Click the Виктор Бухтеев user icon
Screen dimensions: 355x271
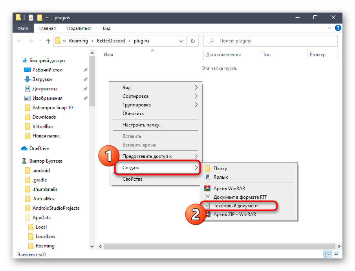[24, 161]
